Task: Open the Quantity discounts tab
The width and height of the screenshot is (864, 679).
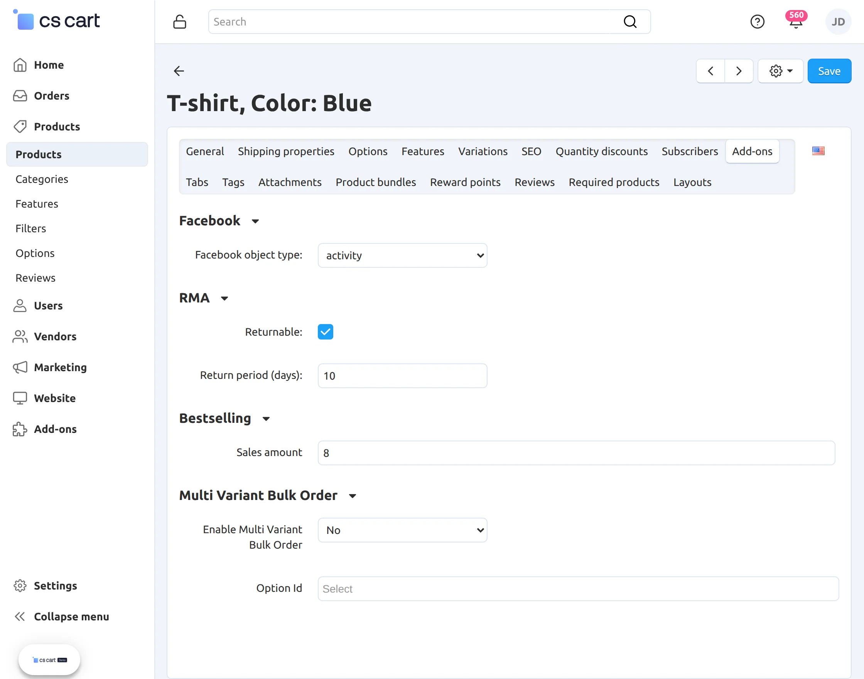Action: click(x=602, y=151)
